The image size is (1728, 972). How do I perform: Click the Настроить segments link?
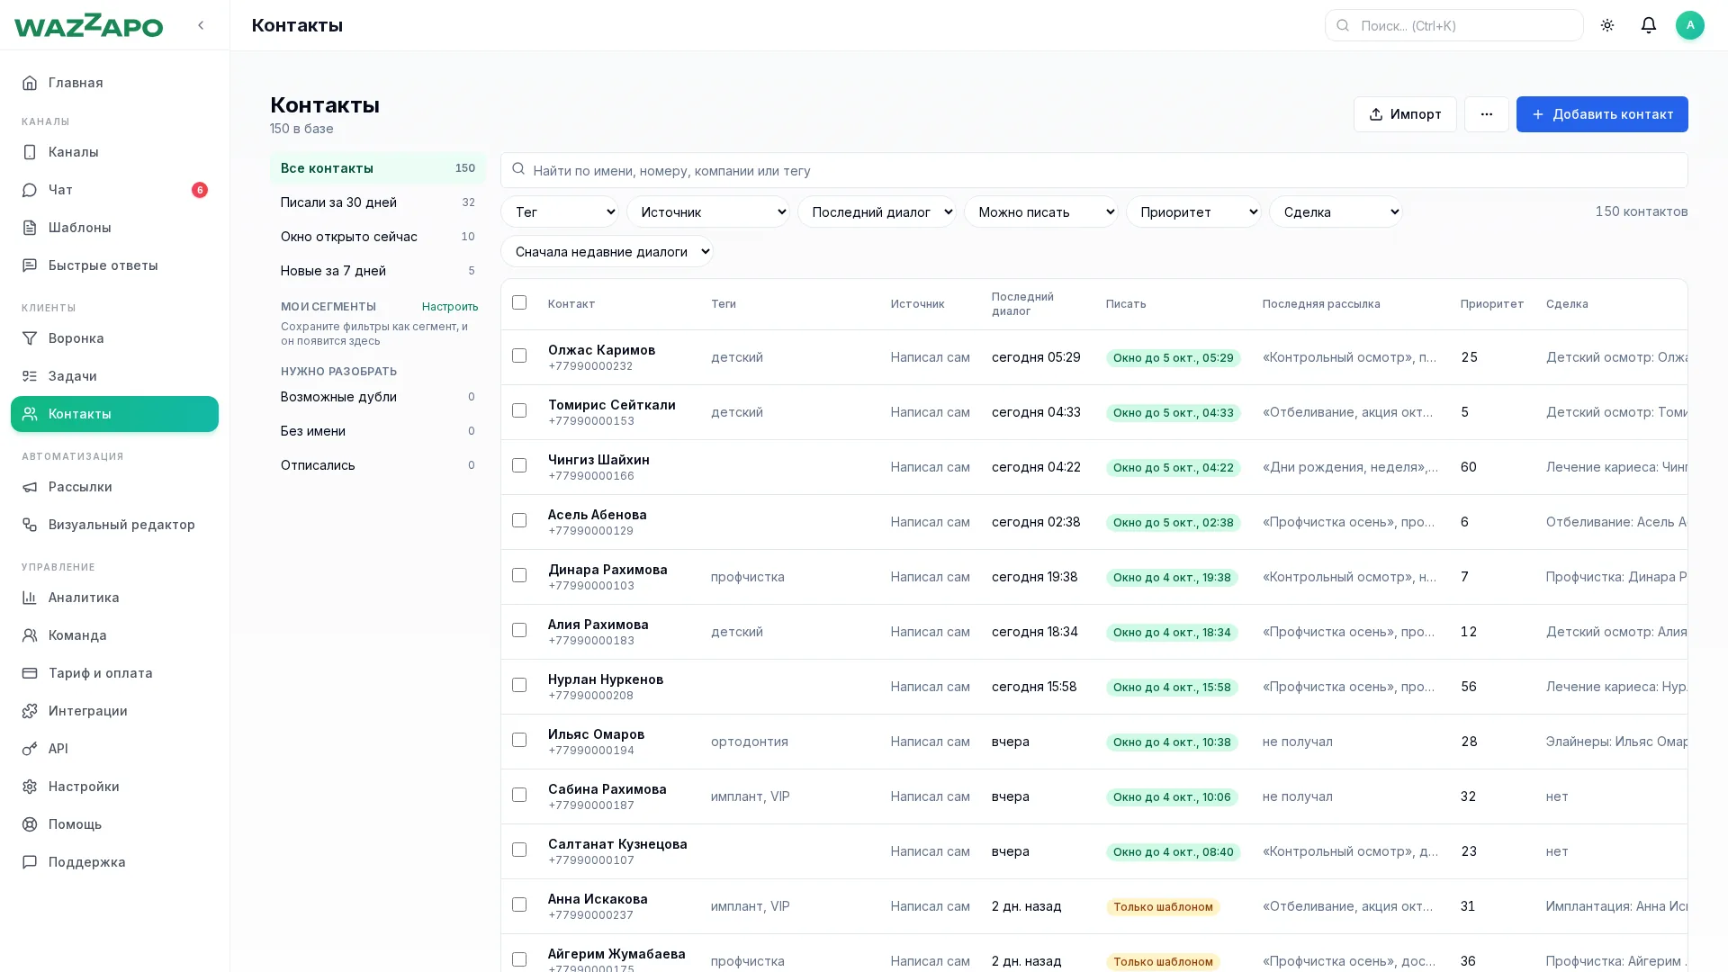(450, 307)
